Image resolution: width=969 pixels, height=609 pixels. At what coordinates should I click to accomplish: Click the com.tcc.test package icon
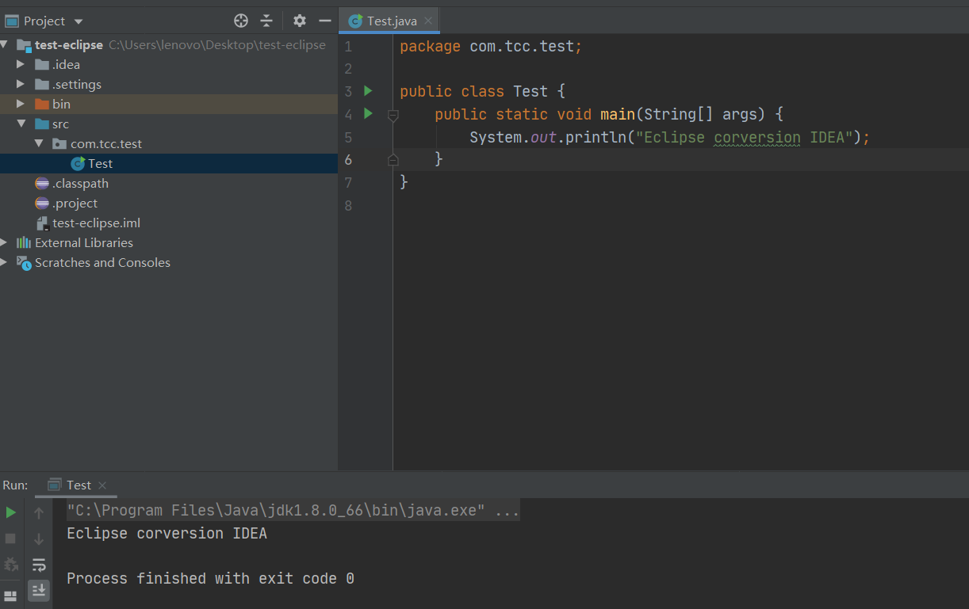[59, 143]
